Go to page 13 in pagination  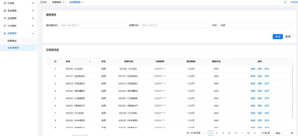[248, 133]
